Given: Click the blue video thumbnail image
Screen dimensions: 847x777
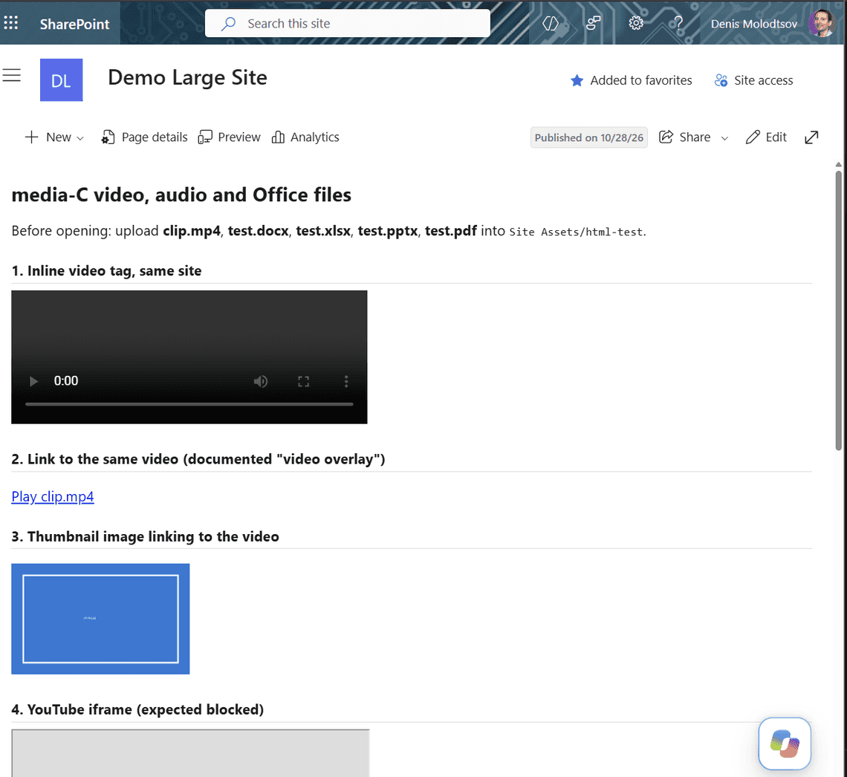Looking at the screenshot, I should click(x=100, y=619).
